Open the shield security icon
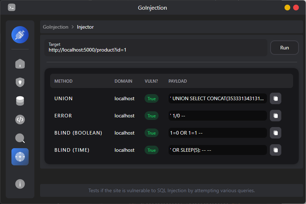The width and height of the screenshot is (306, 204). (x=20, y=82)
